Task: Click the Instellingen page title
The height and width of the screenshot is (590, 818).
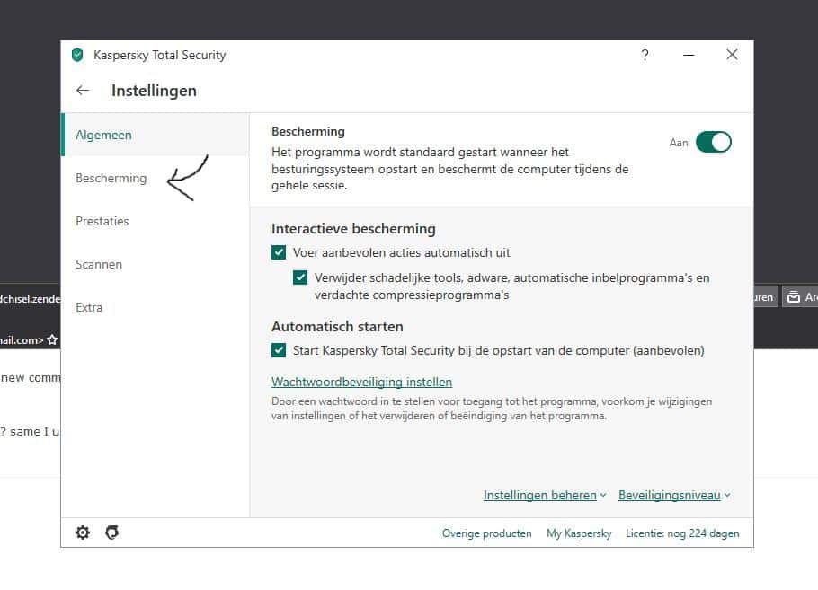Action: [154, 91]
